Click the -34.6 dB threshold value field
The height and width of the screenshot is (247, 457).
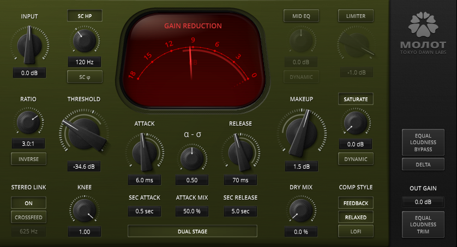[84, 166]
